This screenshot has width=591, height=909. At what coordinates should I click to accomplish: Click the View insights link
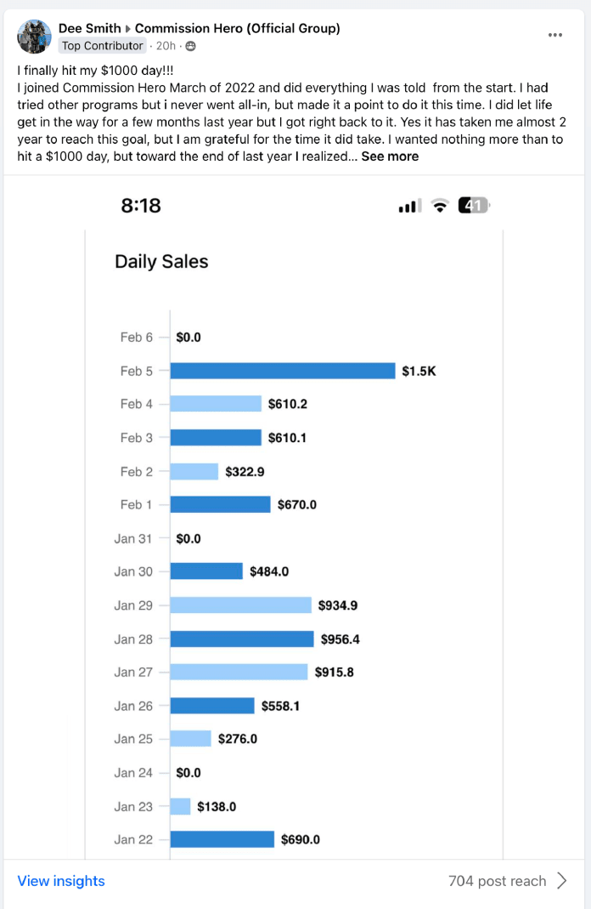pos(61,881)
